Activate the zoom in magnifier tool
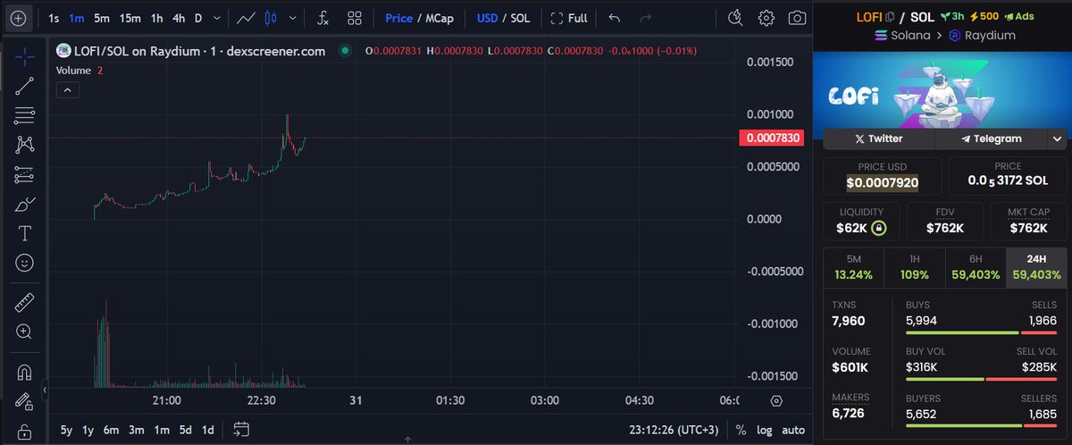The height and width of the screenshot is (445, 1072). point(24,332)
